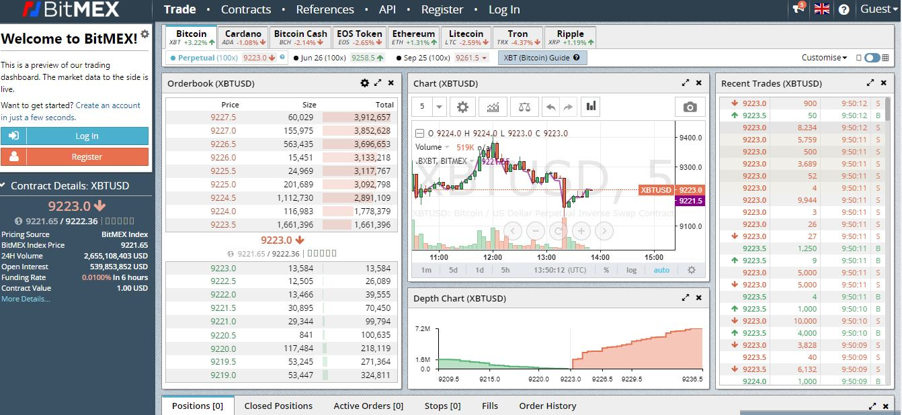Click the Recent Trades scrollbar
Screen dimensions: 902x415
click(887, 109)
